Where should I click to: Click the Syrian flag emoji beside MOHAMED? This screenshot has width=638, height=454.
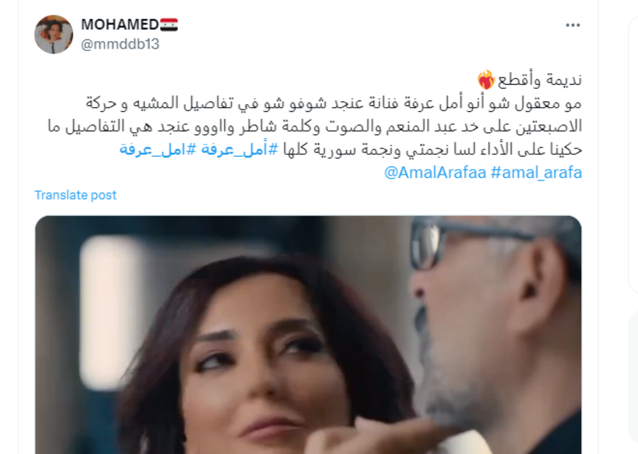(x=169, y=24)
